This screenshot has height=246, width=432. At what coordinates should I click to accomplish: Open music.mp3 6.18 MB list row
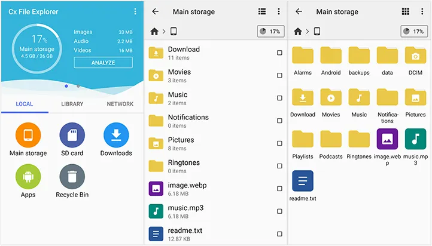[x=216, y=211]
